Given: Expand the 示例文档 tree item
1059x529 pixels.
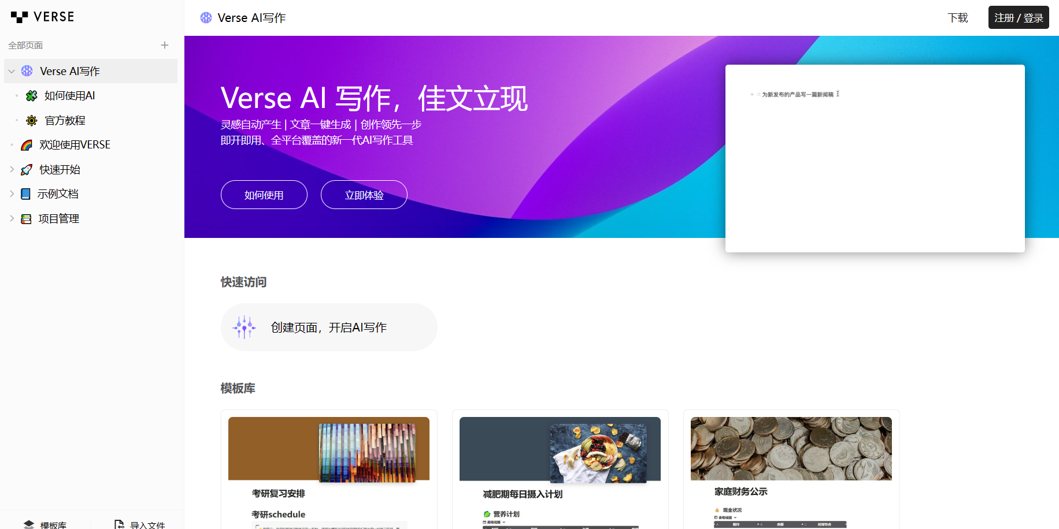Looking at the screenshot, I should pos(12,194).
